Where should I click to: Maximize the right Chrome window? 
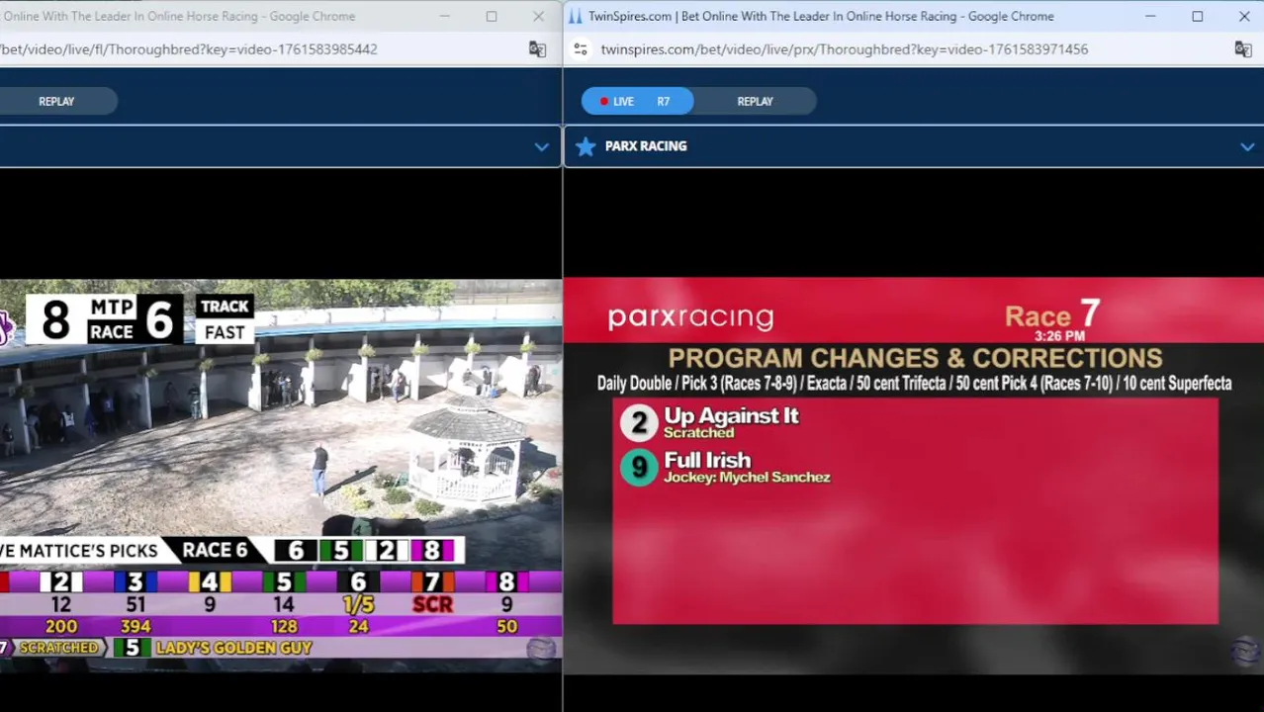pyautogui.click(x=1197, y=16)
